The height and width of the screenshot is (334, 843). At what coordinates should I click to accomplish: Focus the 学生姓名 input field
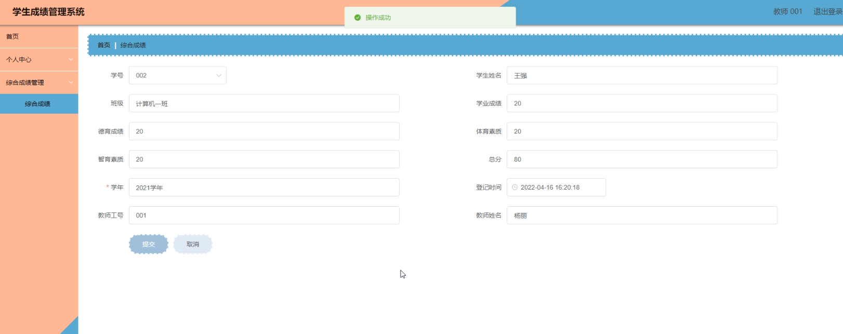(642, 75)
